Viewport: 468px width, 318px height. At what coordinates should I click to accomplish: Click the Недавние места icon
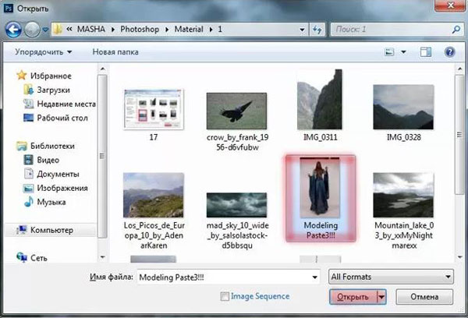tap(28, 104)
